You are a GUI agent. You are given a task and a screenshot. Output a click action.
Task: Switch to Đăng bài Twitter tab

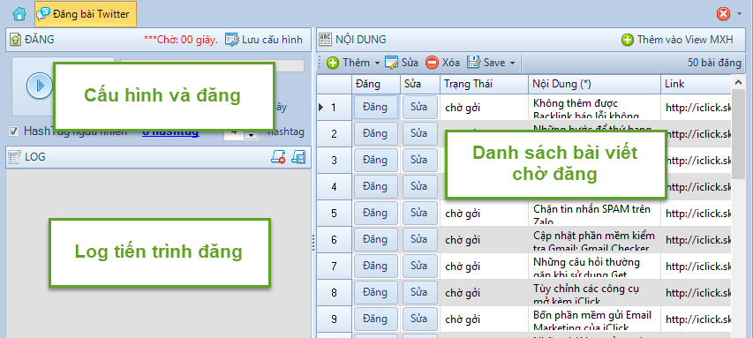click(86, 14)
